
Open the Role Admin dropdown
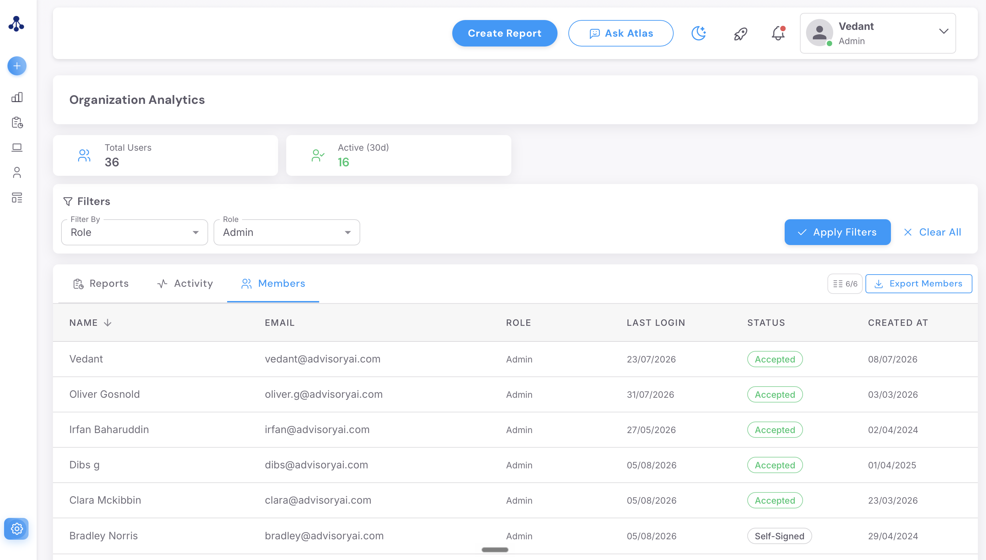287,232
